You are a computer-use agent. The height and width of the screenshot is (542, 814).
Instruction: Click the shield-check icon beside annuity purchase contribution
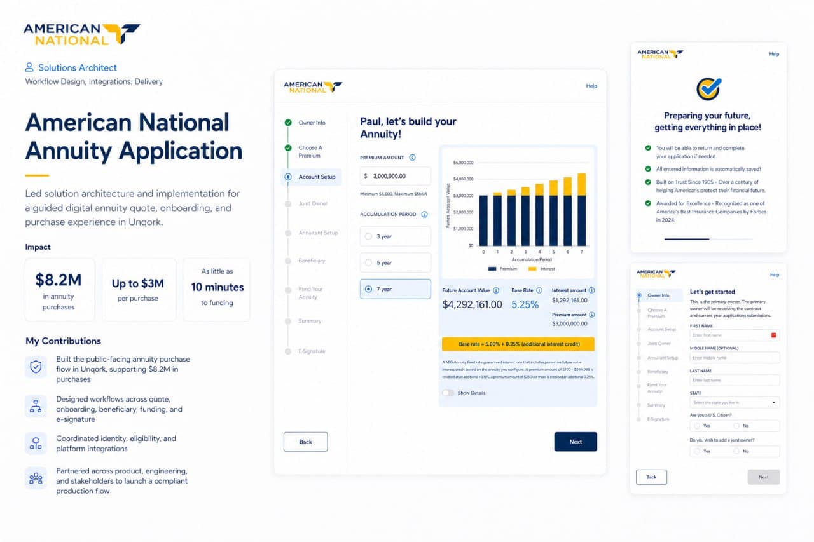click(36, 367)
